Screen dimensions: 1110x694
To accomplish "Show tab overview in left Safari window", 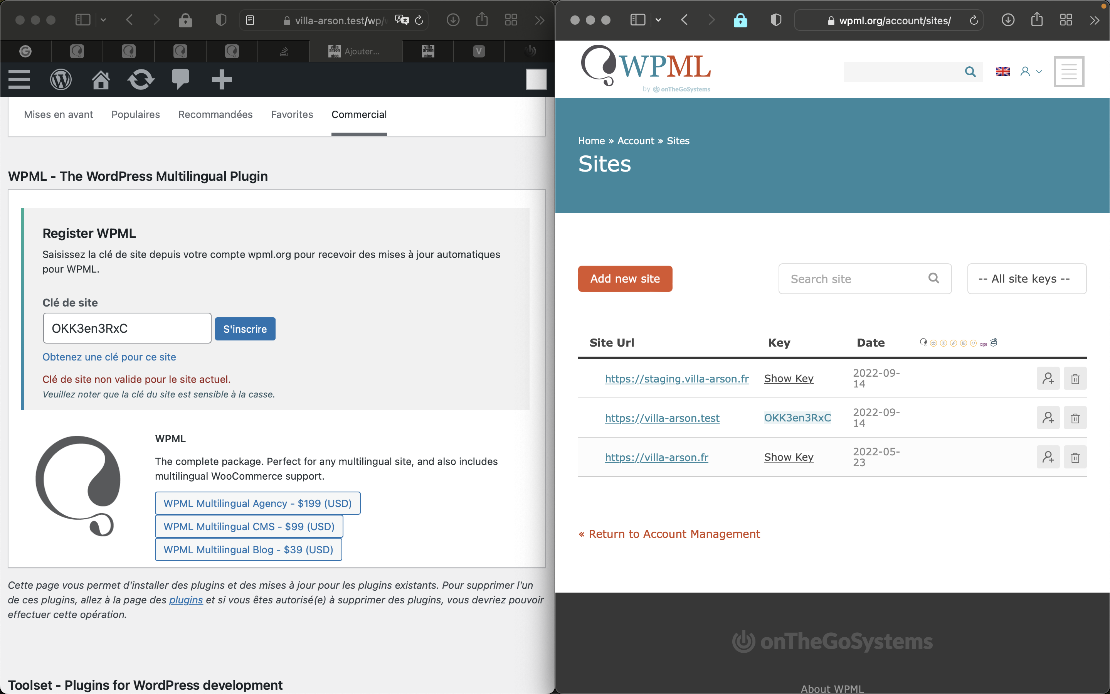I will click(x=511, y=20).
